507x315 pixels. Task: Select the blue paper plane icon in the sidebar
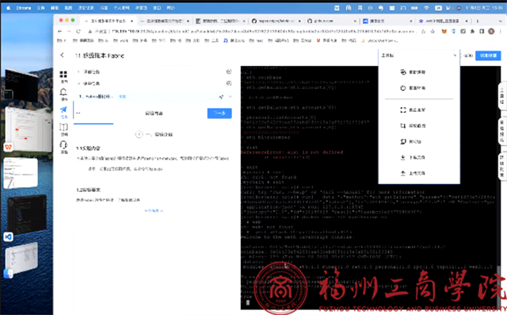pyautogui.click(x=63, y=109)
